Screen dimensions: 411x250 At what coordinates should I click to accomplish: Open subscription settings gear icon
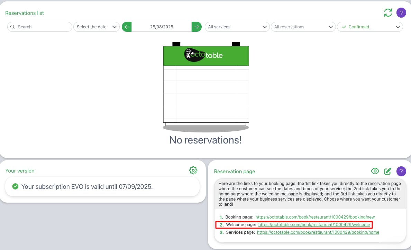coord(193,170)
